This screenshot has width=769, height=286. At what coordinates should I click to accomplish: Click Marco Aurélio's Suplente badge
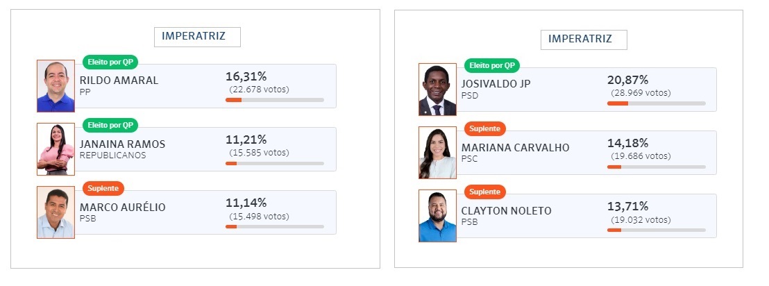pyautogui.click(x=103, y=188)
